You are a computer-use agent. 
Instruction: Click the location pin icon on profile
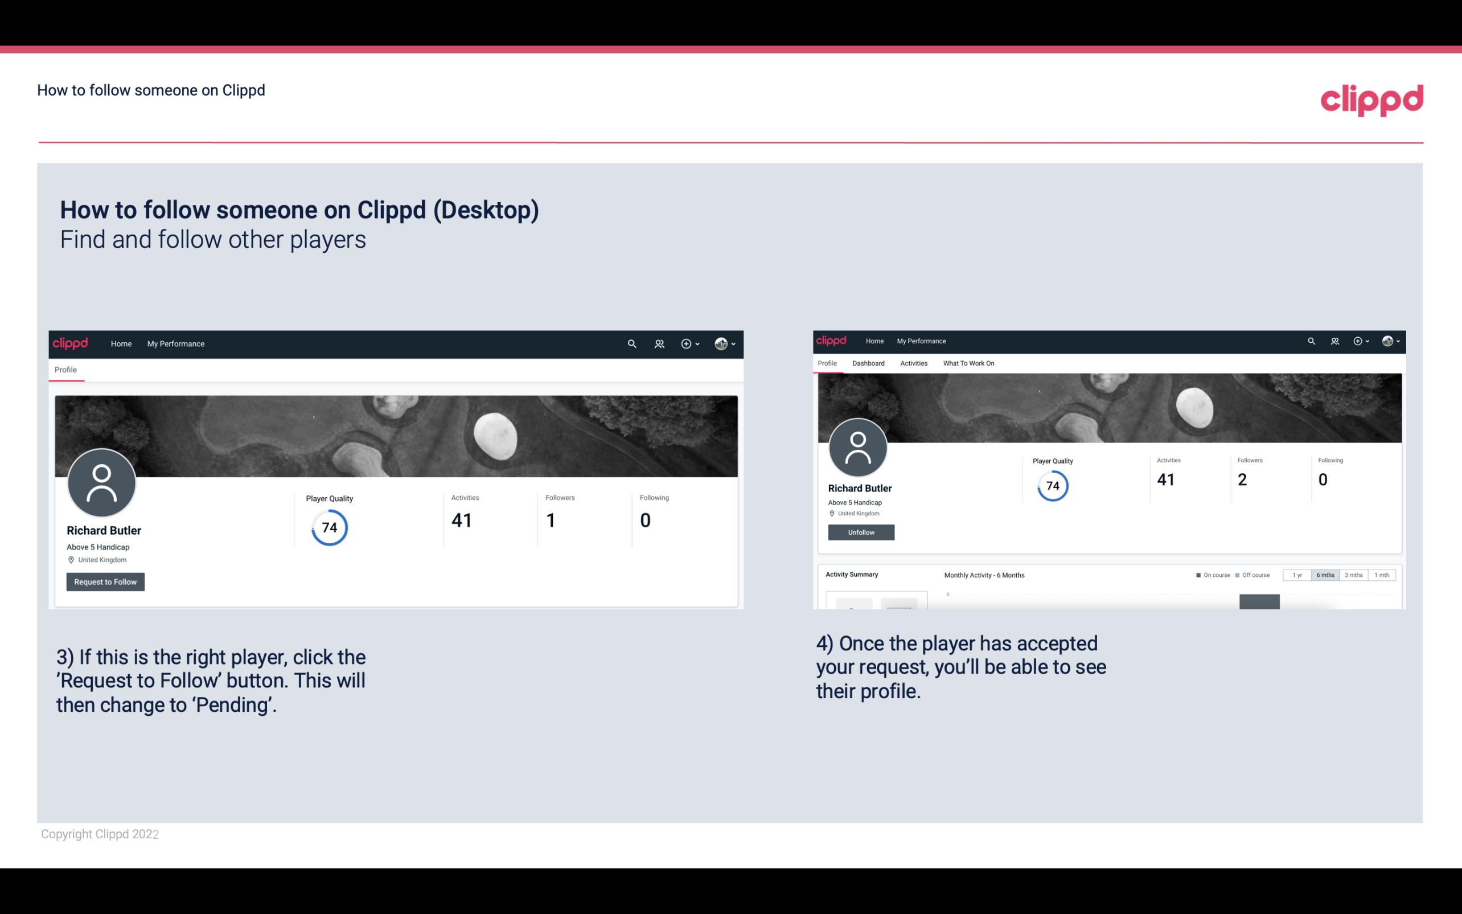tap(71, 559)
